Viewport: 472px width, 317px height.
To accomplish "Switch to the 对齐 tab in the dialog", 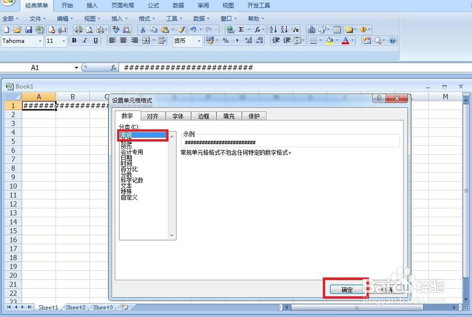I will tap(152, 116).
